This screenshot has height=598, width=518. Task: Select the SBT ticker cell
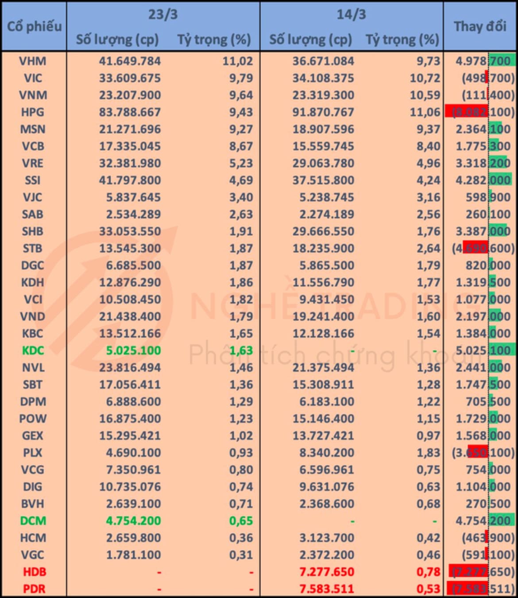(x=33, y=384)
